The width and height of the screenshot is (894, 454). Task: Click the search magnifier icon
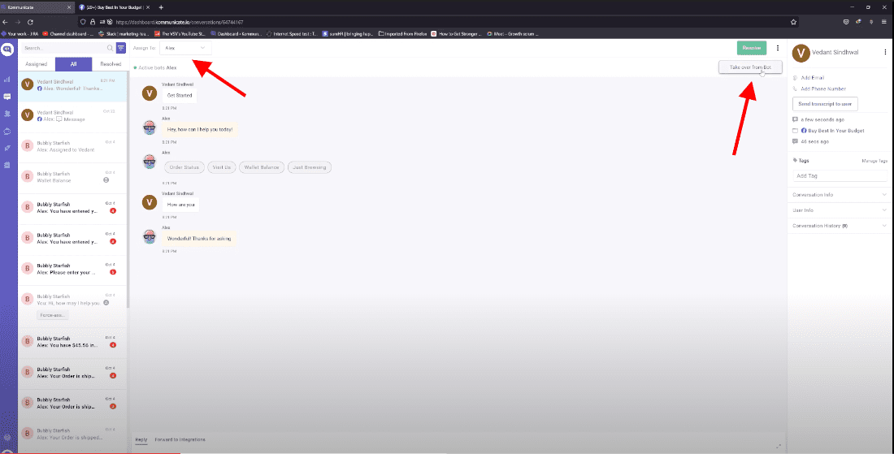[x=111, y=48]
